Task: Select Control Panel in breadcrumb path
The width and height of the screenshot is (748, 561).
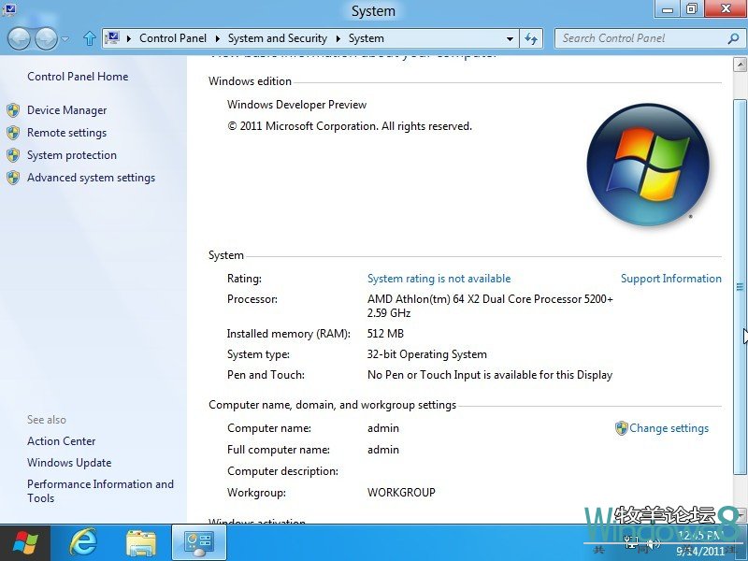Action: [x=173, y=38]
